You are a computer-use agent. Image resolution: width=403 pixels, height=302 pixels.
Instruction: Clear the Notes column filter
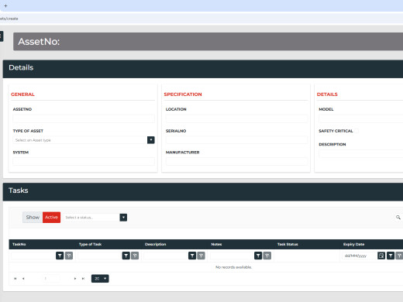[x=267, y=256]
